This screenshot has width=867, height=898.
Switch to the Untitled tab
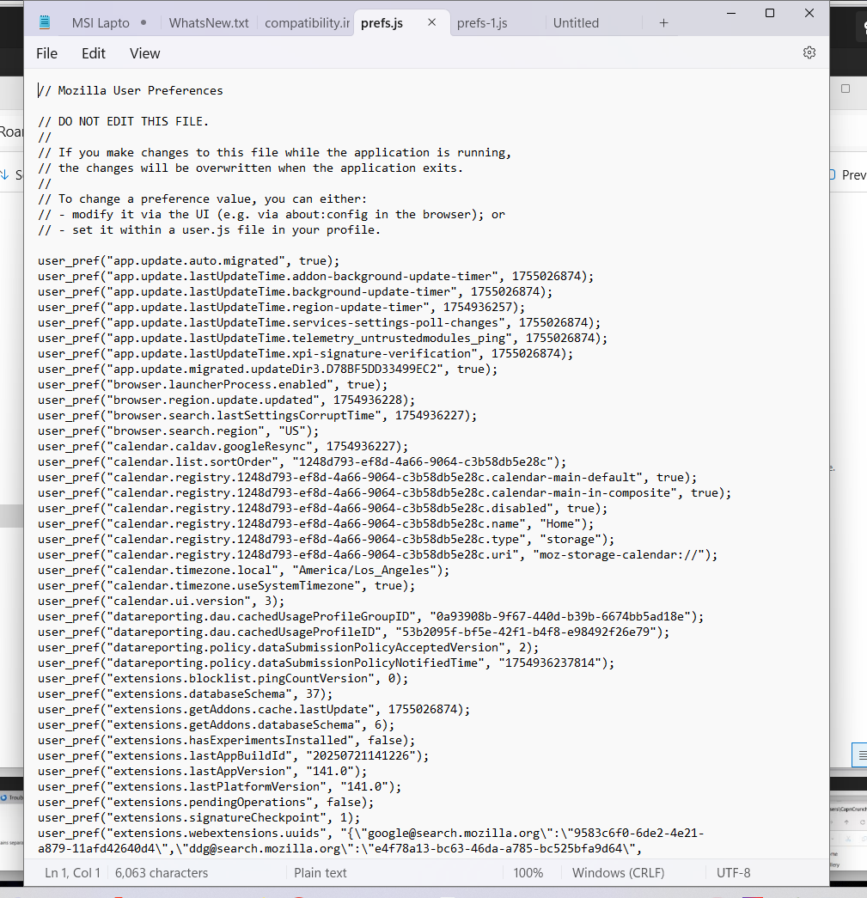coord(576,23)
